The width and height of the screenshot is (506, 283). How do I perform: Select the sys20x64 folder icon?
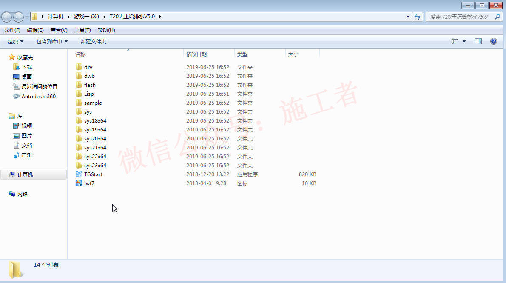coord(79,139)
